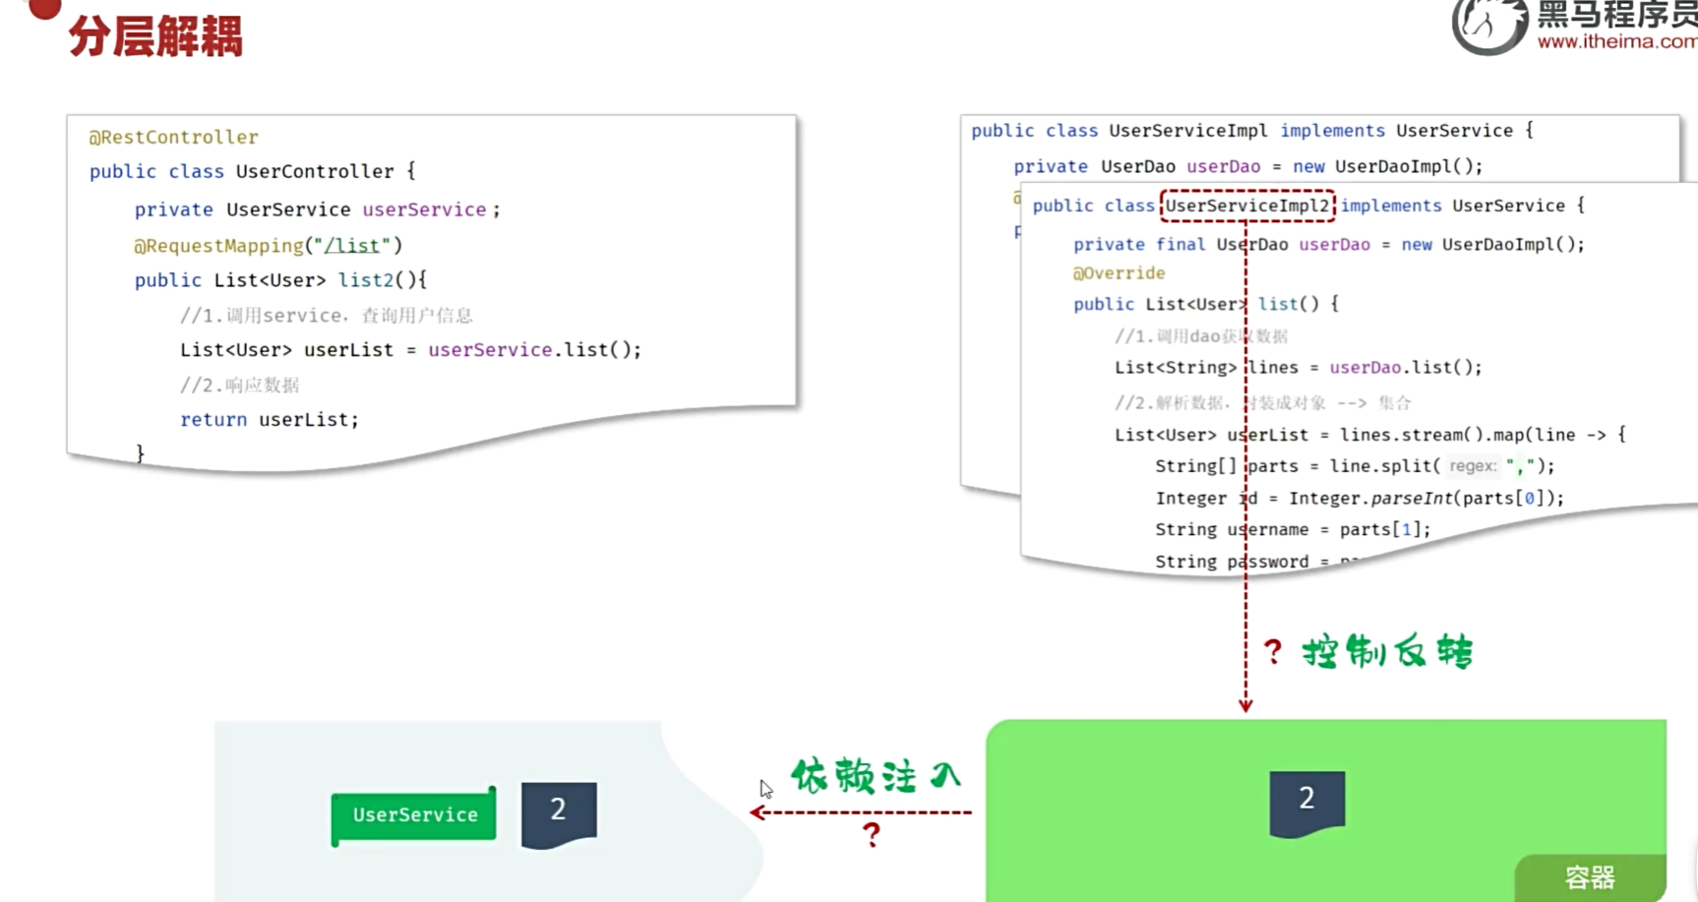
Task: Click the 依赖注入 handwritten text
Action: [x=876, y=776]
